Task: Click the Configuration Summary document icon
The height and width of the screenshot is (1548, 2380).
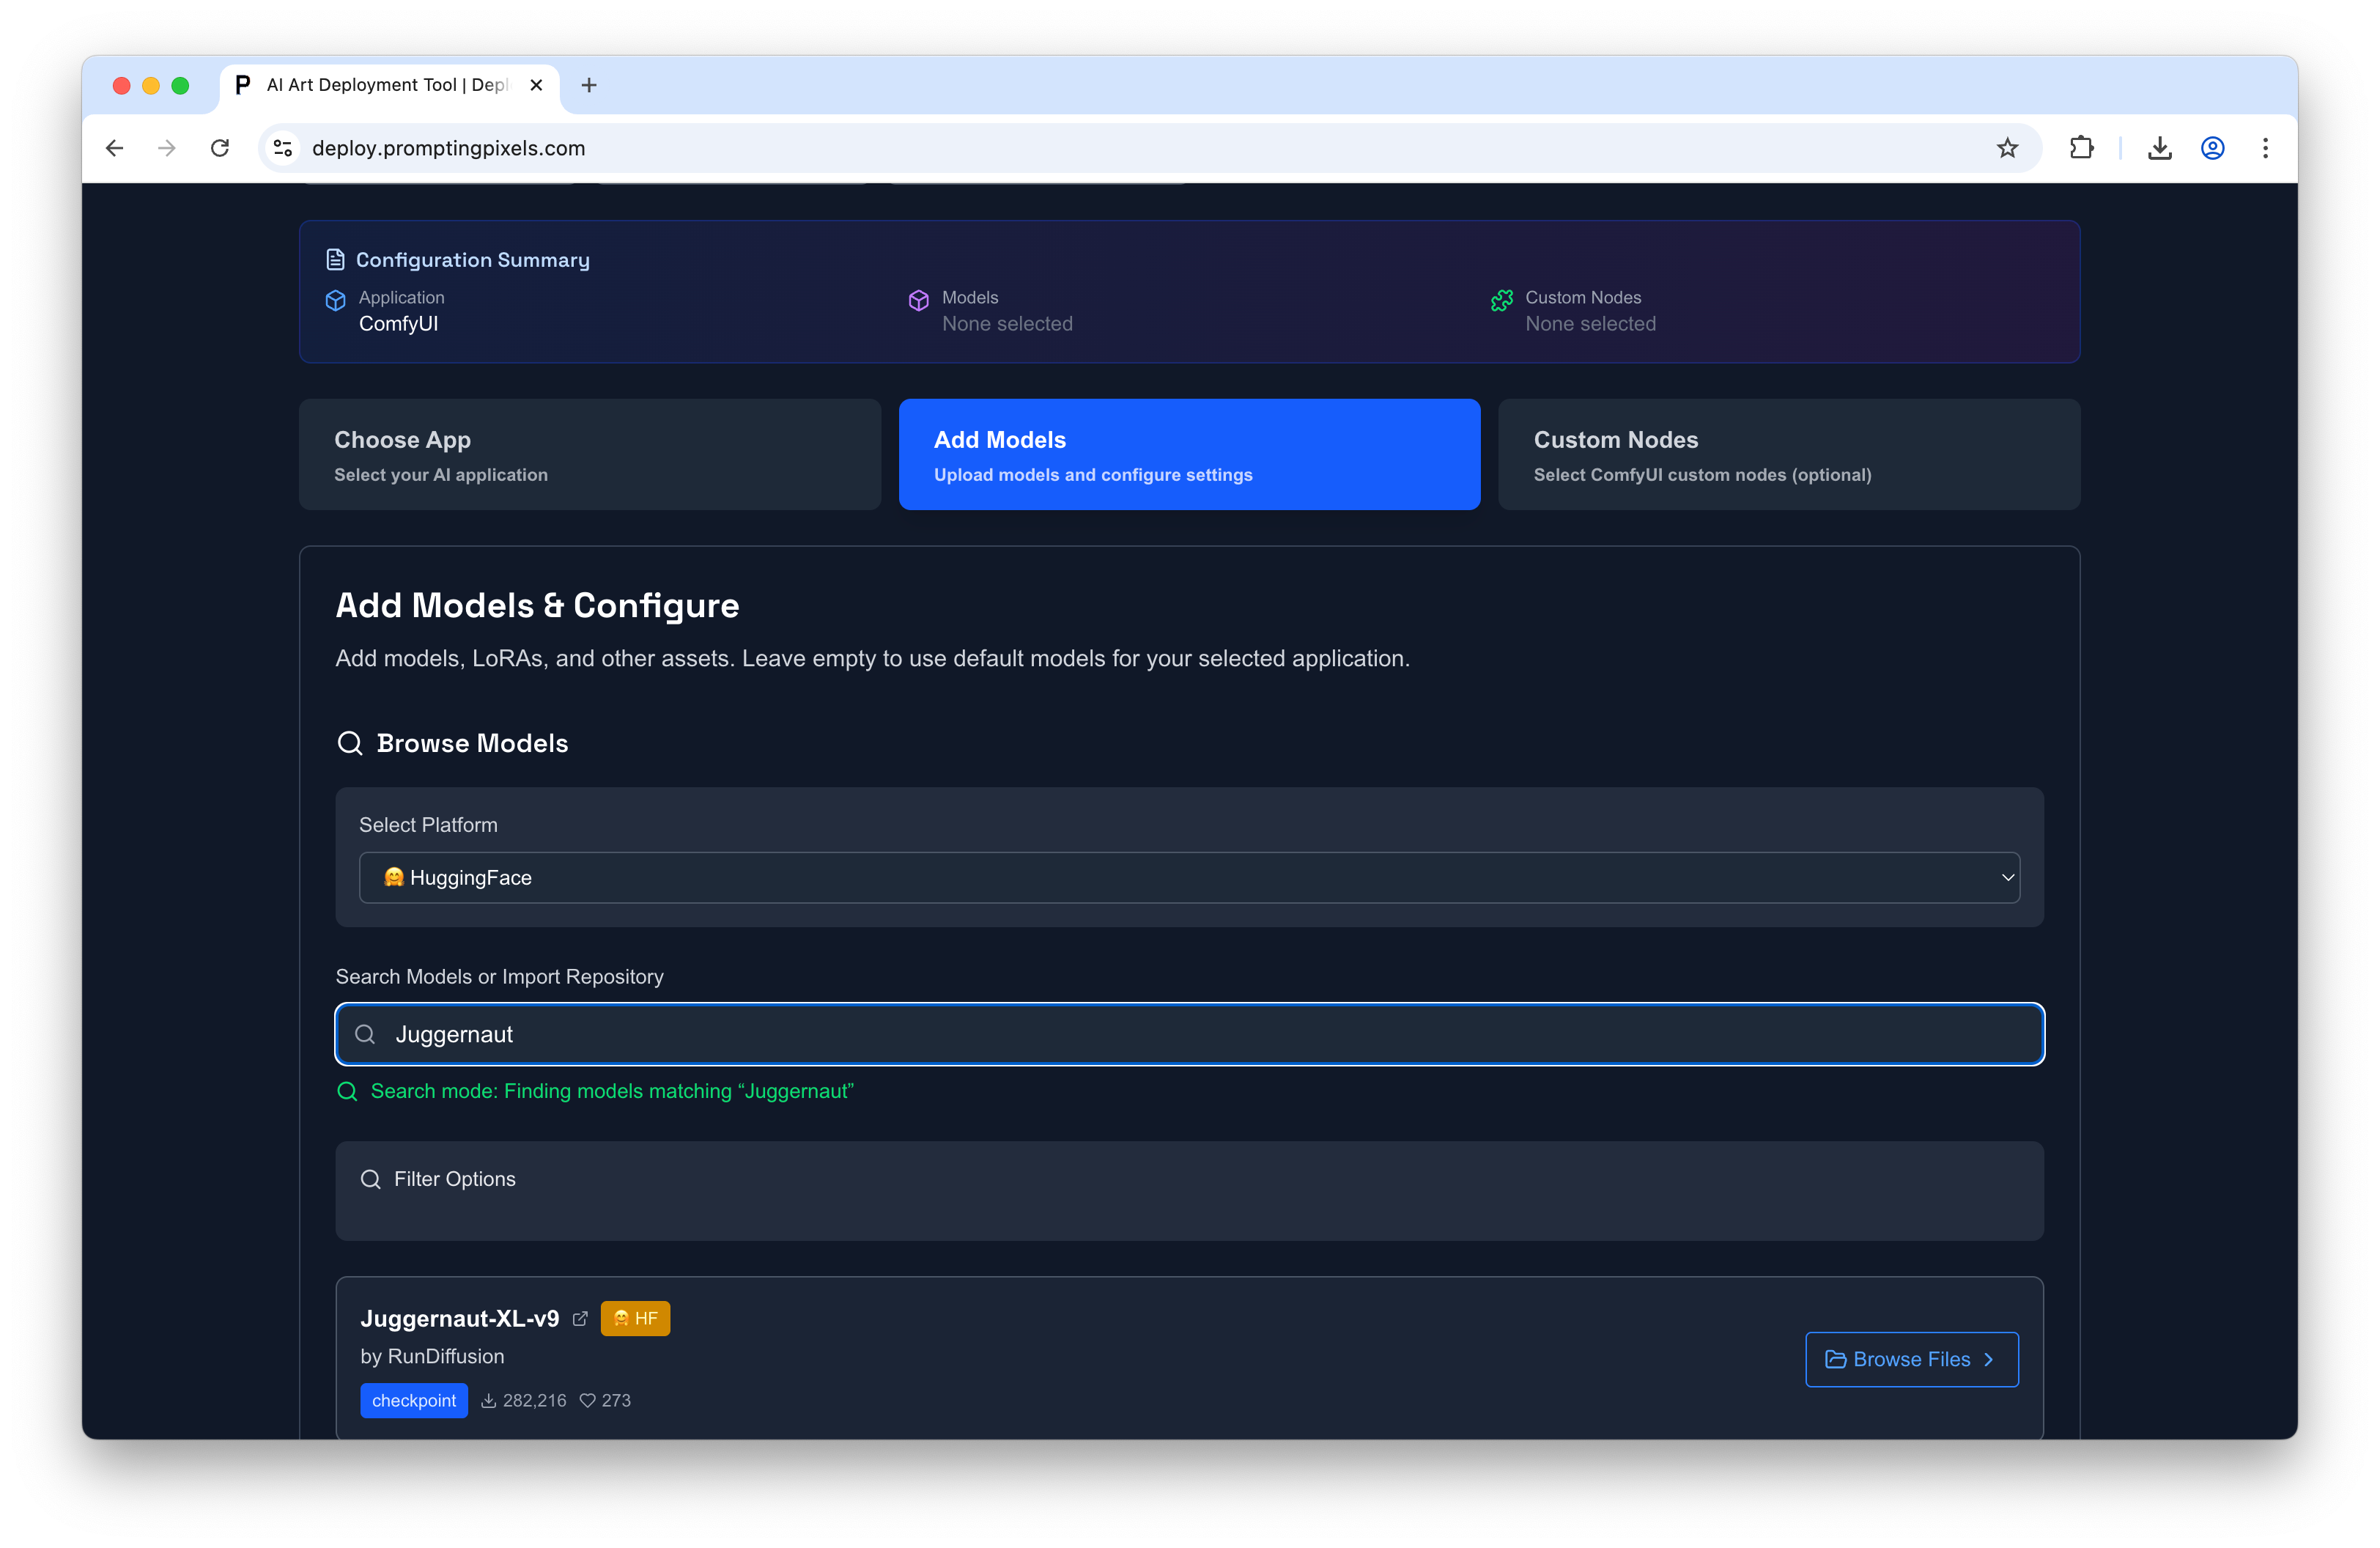Action: coord(335,260)
